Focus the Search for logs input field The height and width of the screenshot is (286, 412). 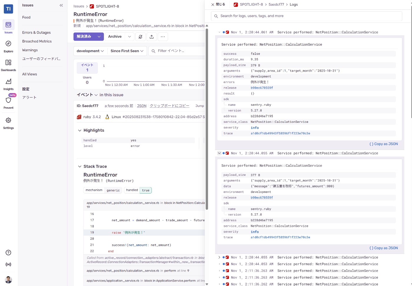[x=307, y=16]
